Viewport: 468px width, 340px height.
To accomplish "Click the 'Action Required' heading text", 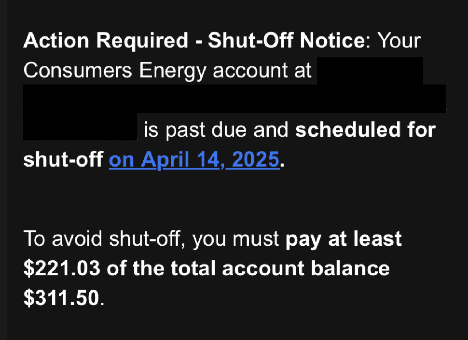I will [x=106, y=41].
